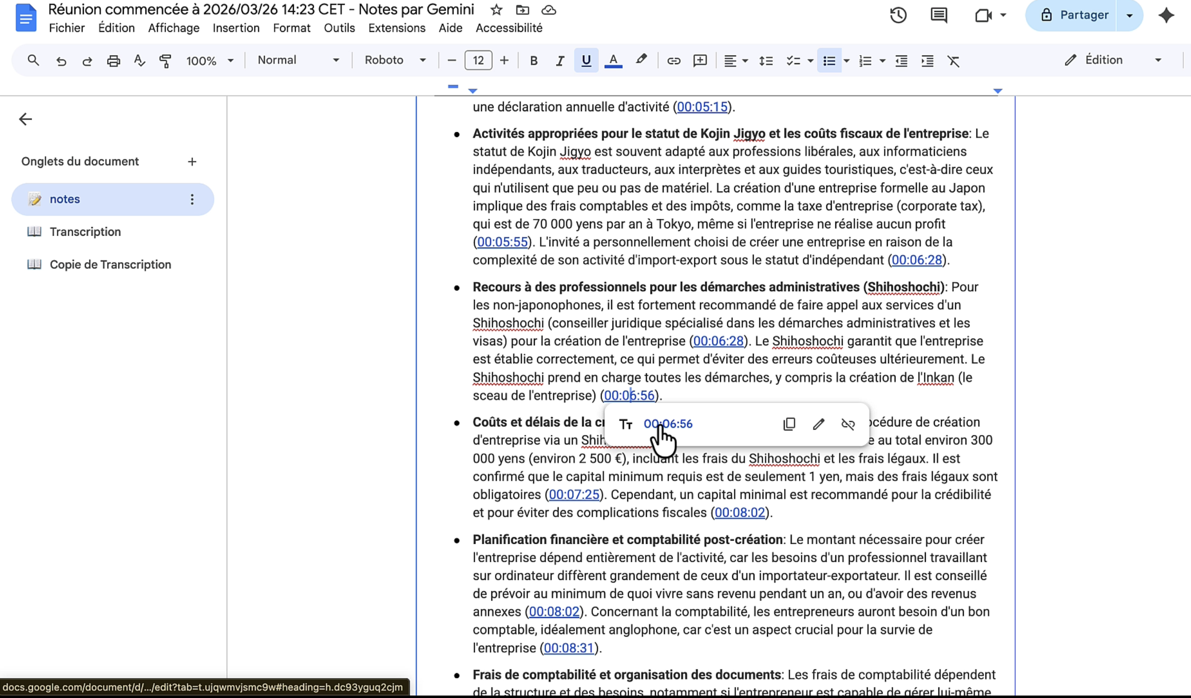This screenshot has height=698, width=1191.
Task: Click the text color A swatch
Action: [613, 61]
